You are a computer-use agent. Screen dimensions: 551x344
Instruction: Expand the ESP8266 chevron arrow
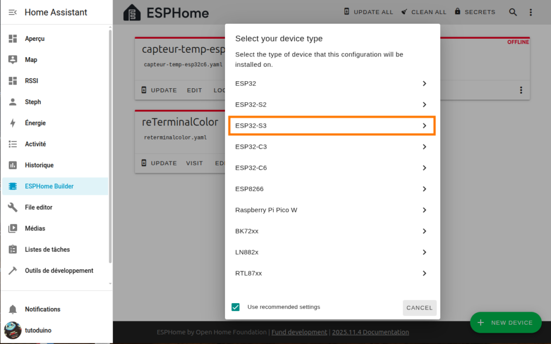[x=424, y=189]
